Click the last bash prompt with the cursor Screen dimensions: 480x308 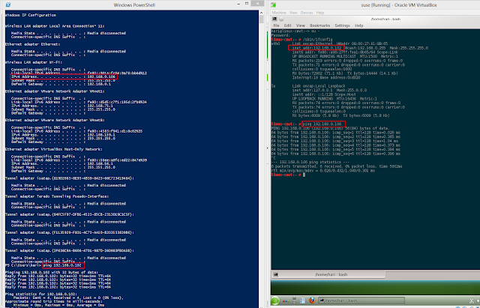(288, 175)
